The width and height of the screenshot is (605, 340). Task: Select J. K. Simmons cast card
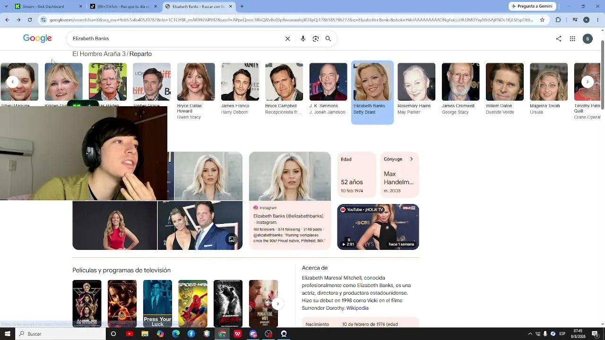[x=328, y=89]
